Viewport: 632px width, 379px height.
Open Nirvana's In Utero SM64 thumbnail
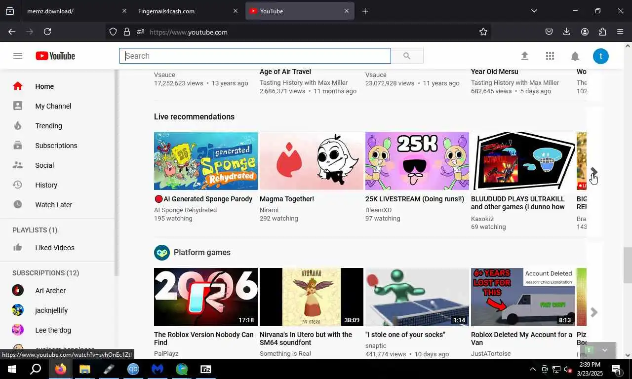[x=312, y=297]
